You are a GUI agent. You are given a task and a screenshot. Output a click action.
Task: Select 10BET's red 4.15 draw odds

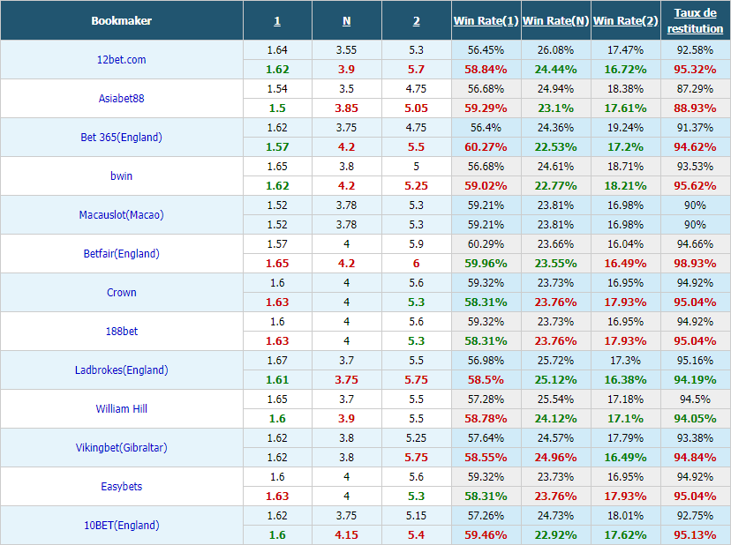(346, 534)
